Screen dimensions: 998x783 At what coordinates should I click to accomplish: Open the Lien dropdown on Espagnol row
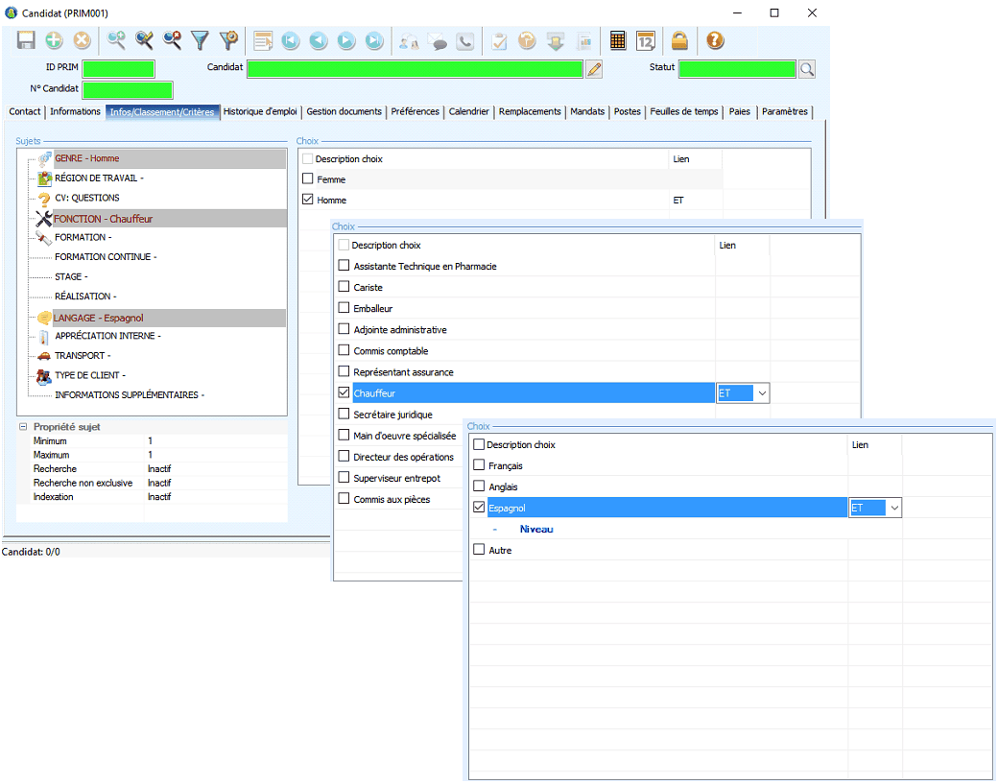(x=893, y=508)
